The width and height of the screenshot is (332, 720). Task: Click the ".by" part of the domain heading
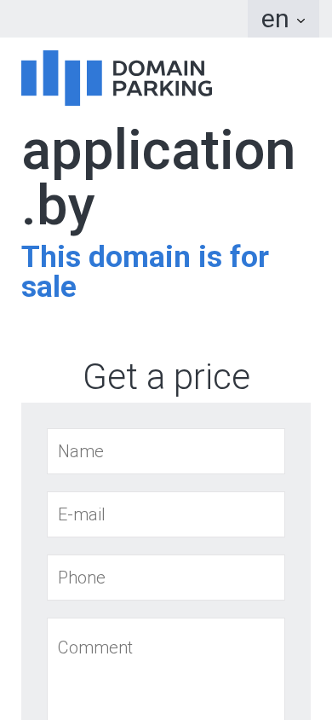click(x=58, y=206)
